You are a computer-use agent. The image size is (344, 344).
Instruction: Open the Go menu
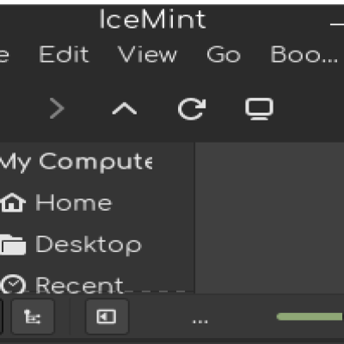[224, 54]
